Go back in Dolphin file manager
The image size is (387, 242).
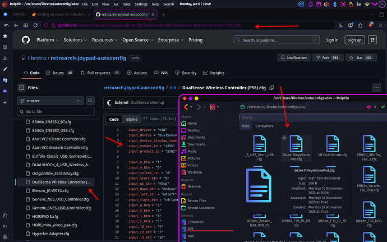[185, 107]
